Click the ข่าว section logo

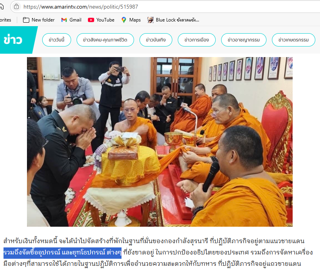click(x=13, y=39)
